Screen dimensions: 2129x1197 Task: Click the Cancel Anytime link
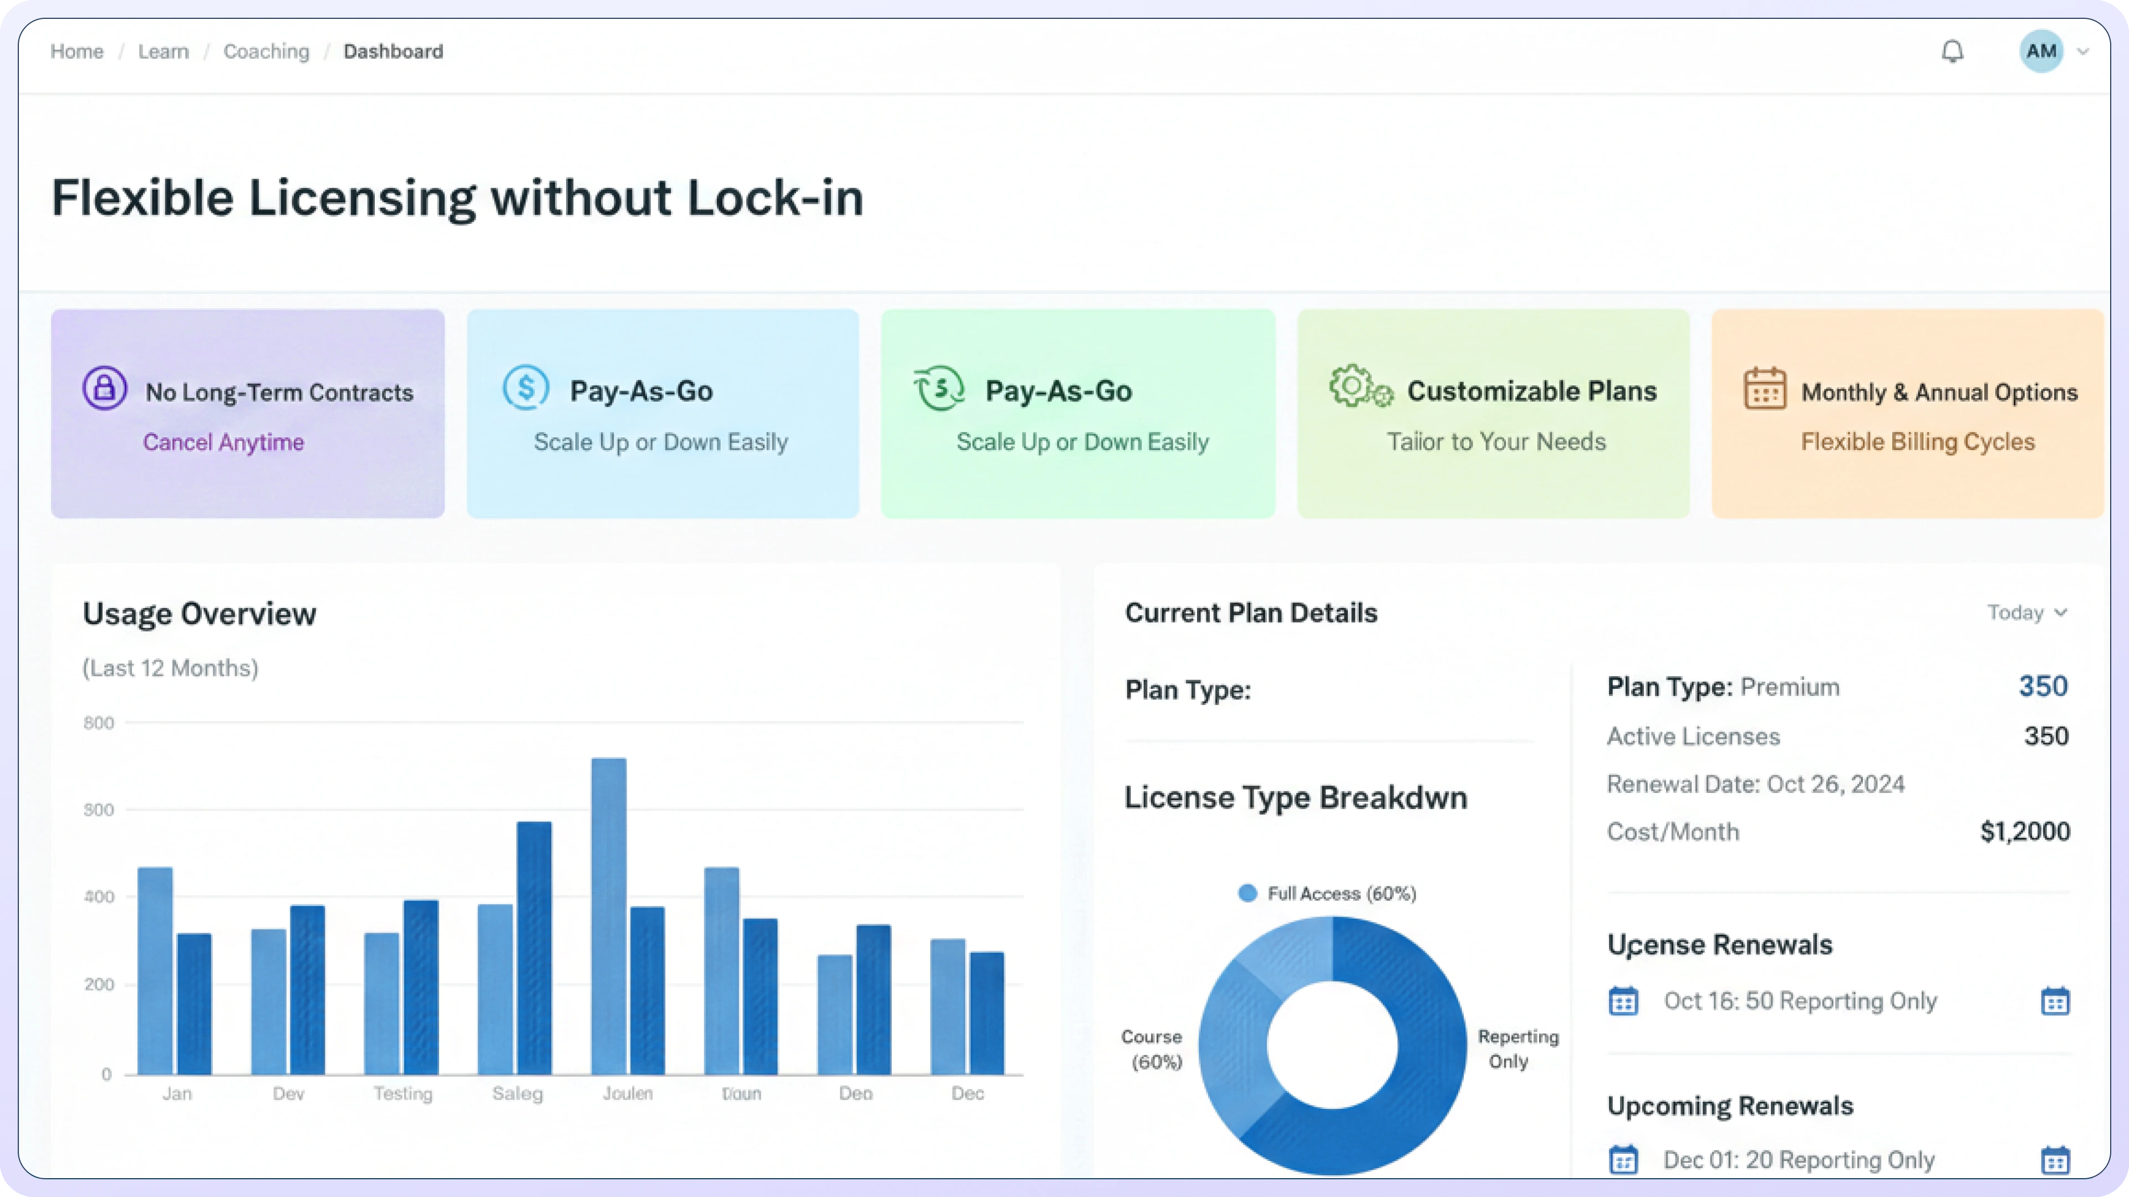pos(223,442)
